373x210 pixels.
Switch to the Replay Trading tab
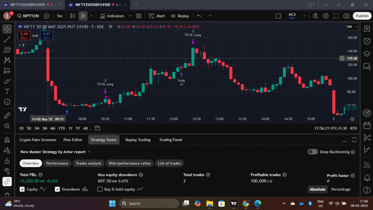click(138, 140)
